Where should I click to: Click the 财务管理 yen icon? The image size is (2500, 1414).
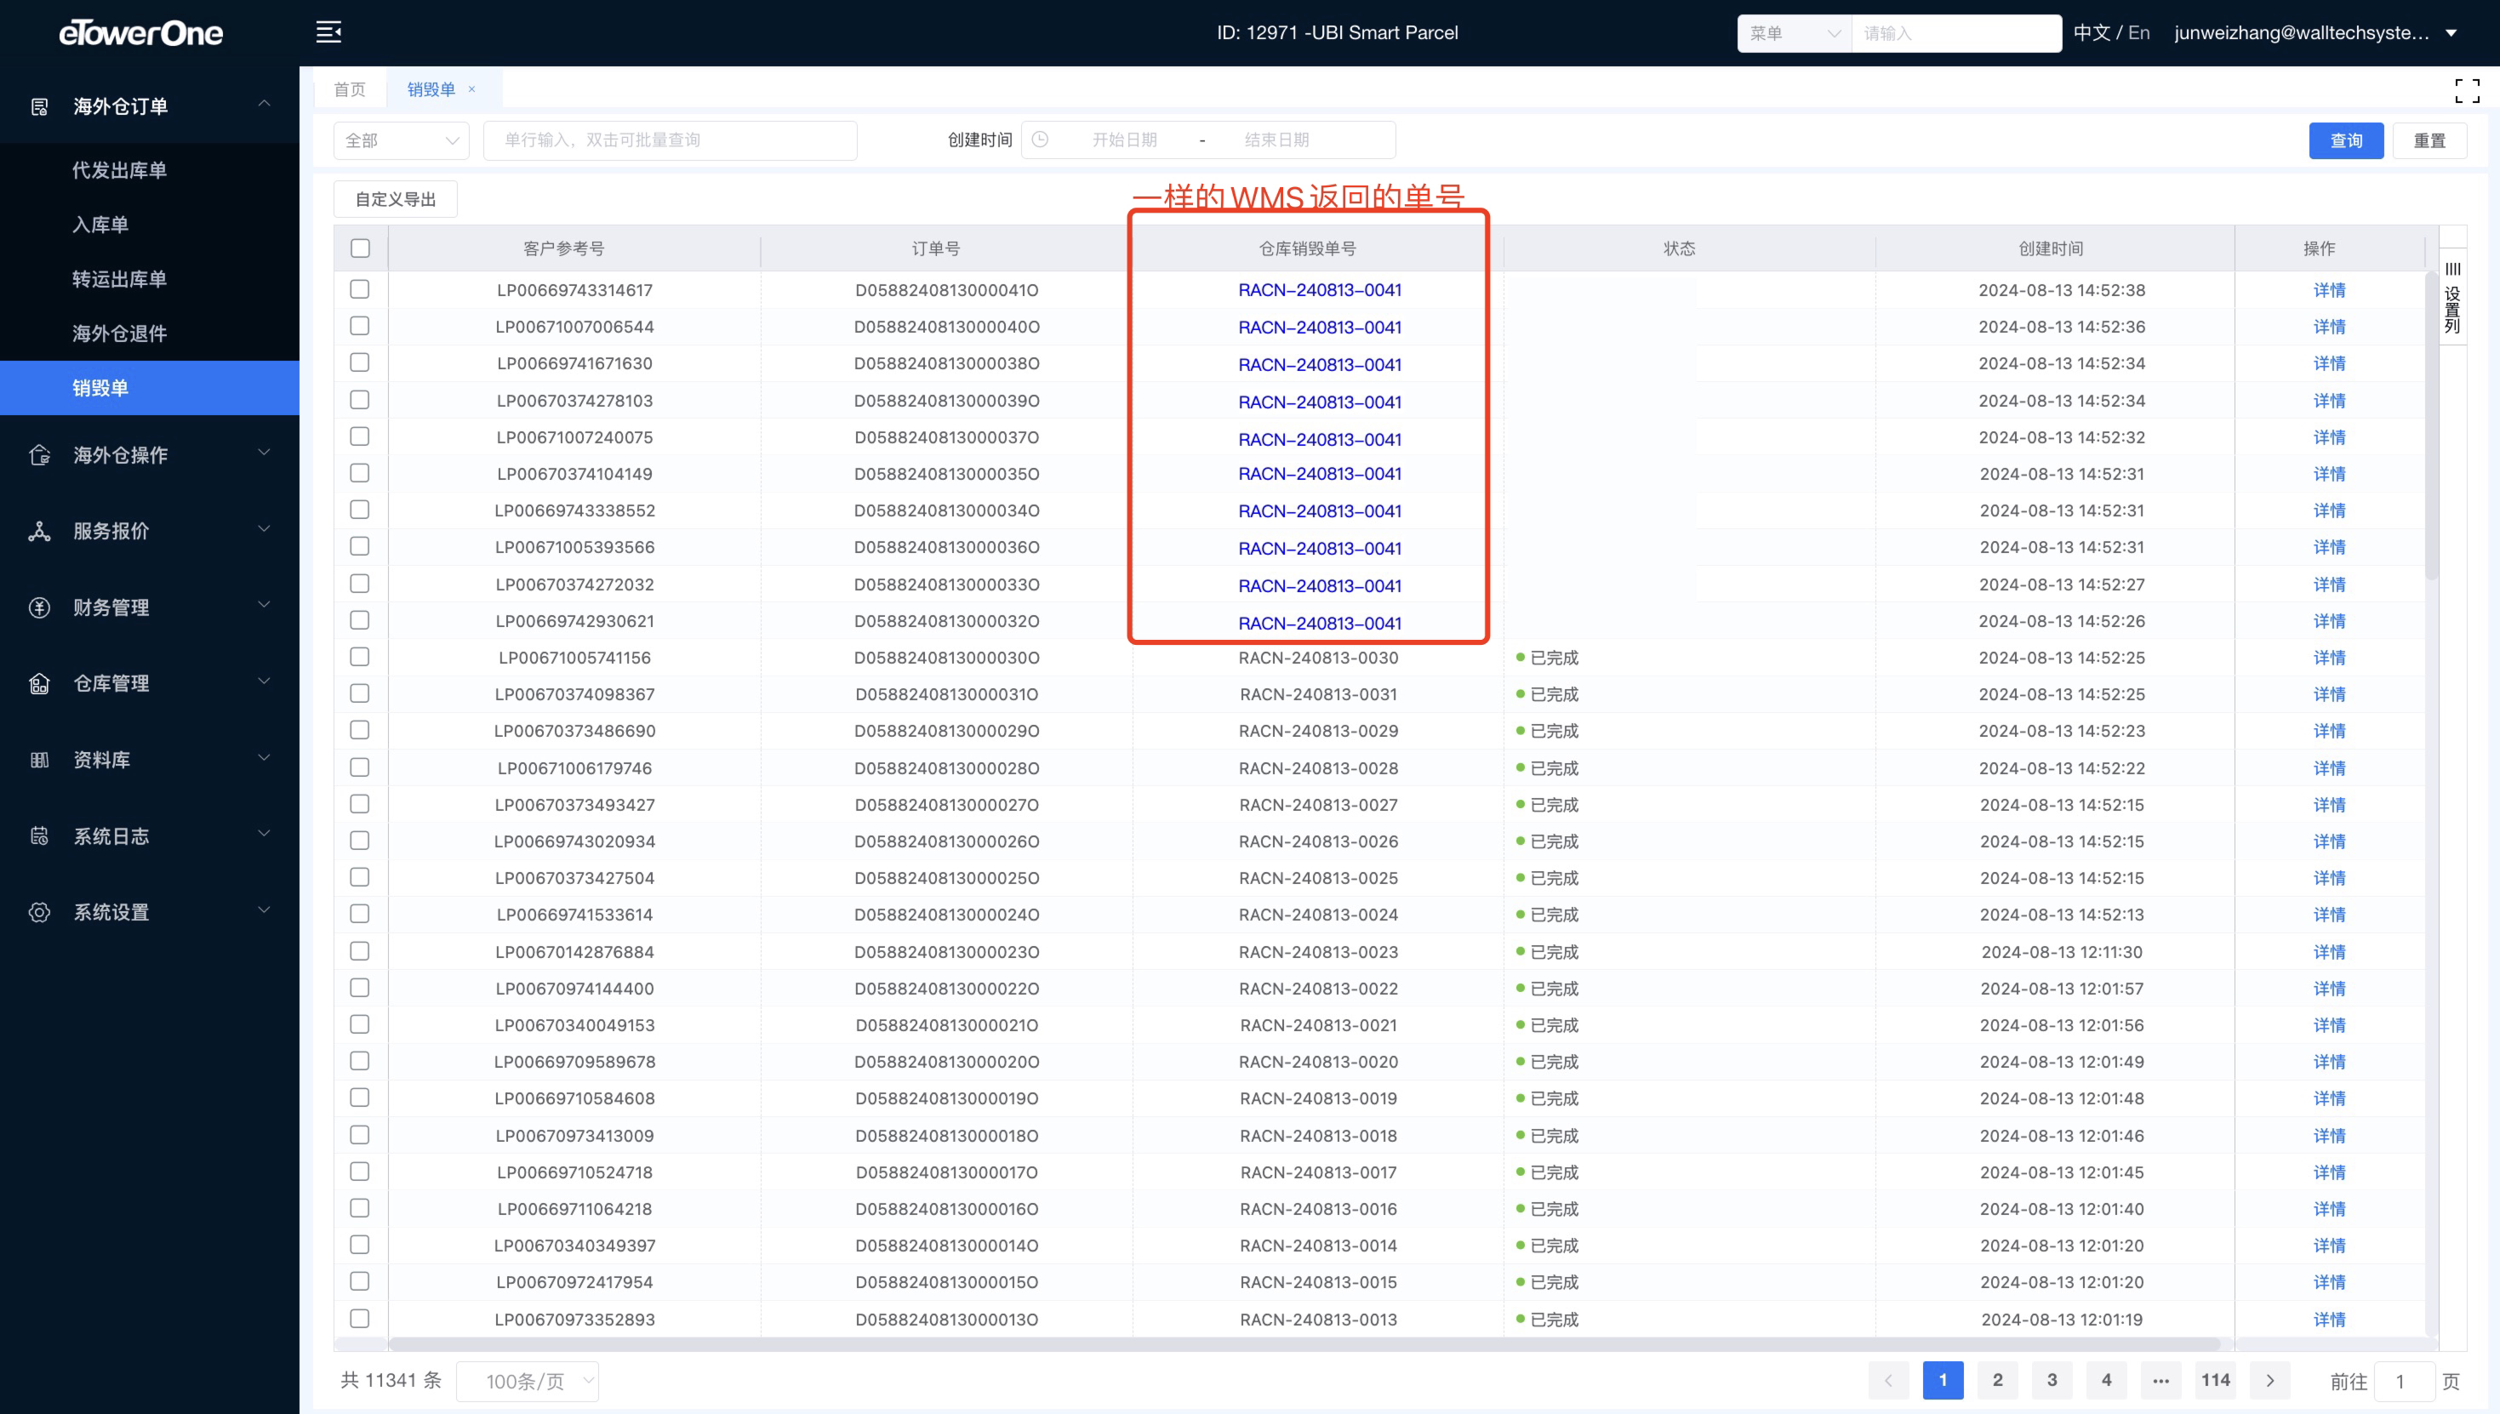39,607
